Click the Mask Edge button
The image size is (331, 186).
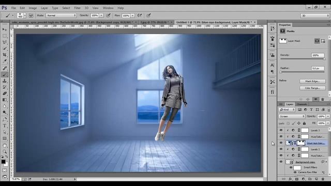point(312,81)
